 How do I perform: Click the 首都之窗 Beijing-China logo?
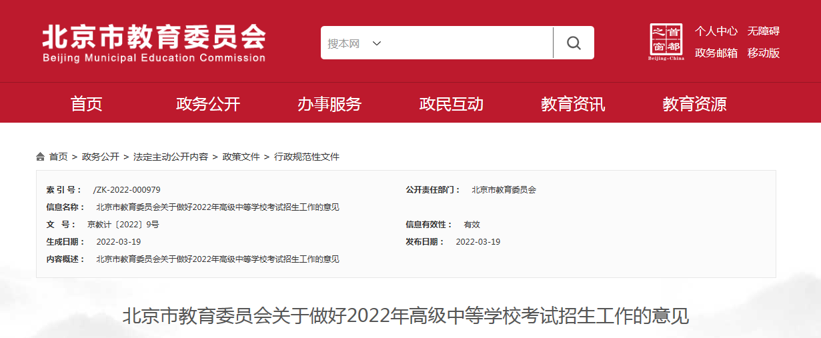coord(666,41)
